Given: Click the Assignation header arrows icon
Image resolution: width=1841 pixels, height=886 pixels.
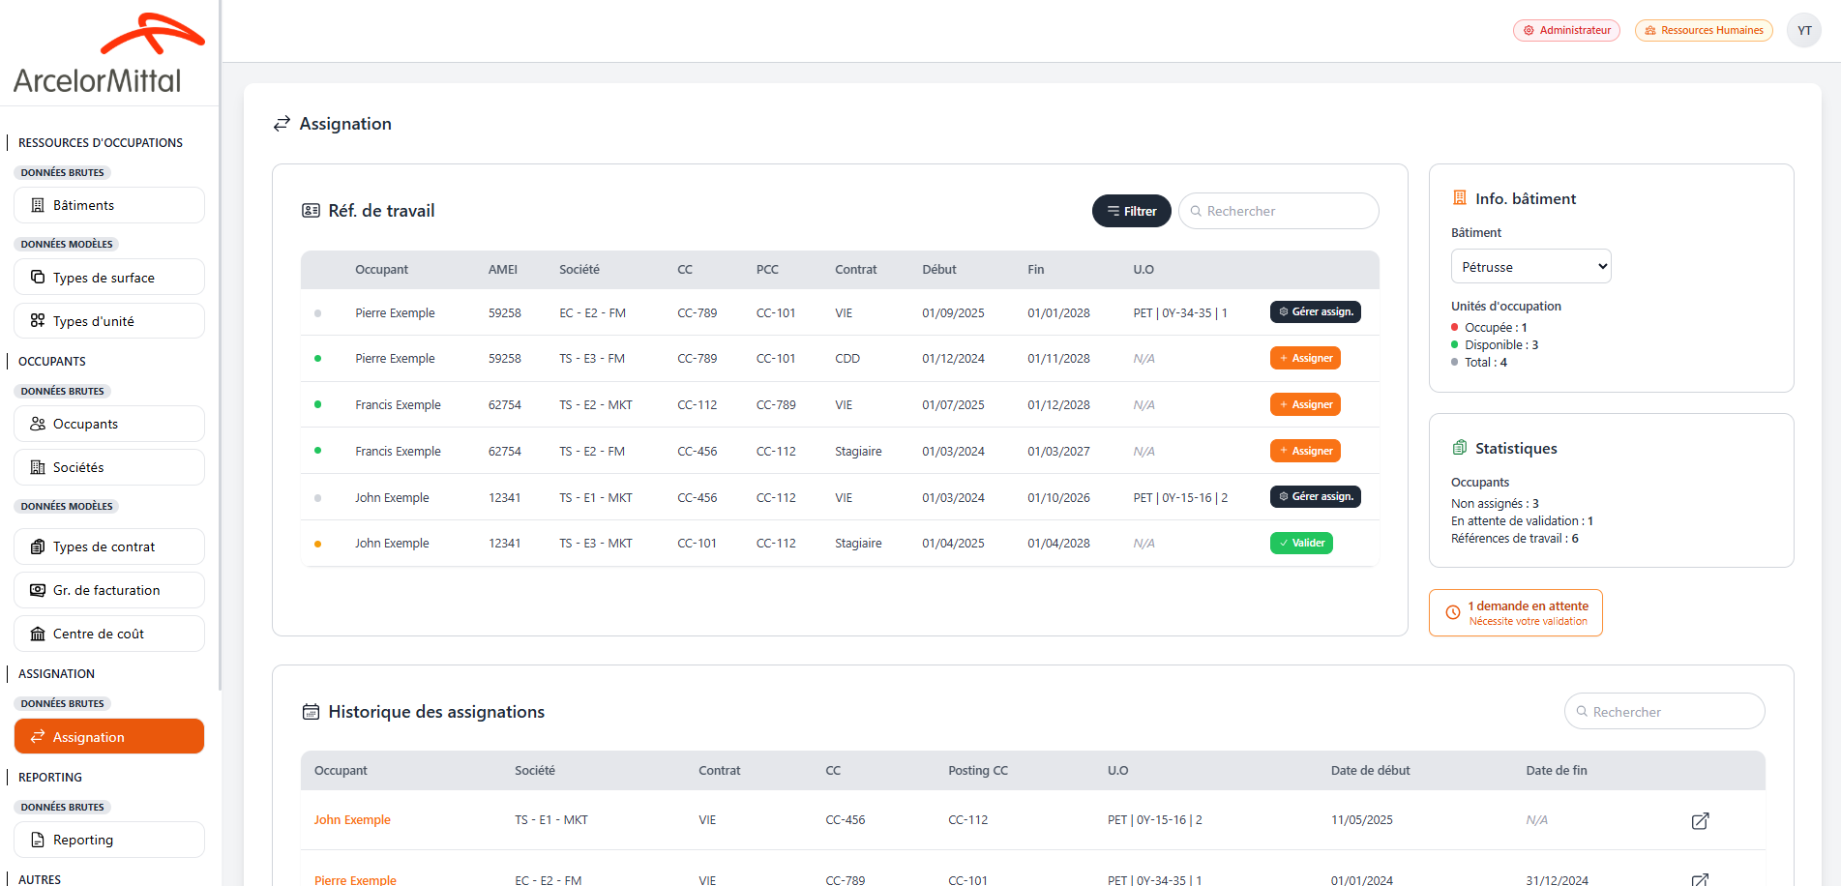Looking at the screenshot, I should coord(282,124).
